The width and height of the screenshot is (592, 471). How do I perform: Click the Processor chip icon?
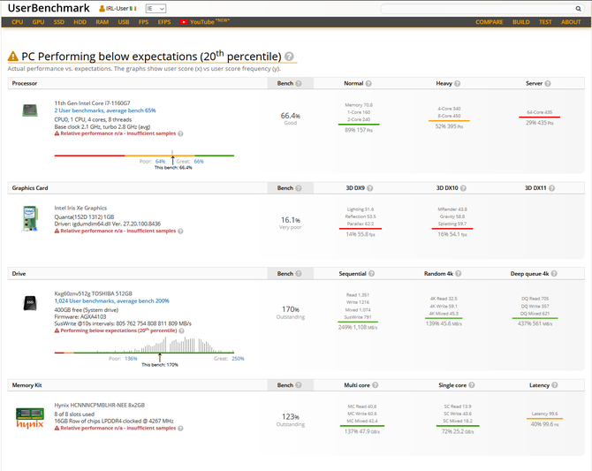click(x=30, y=110)
